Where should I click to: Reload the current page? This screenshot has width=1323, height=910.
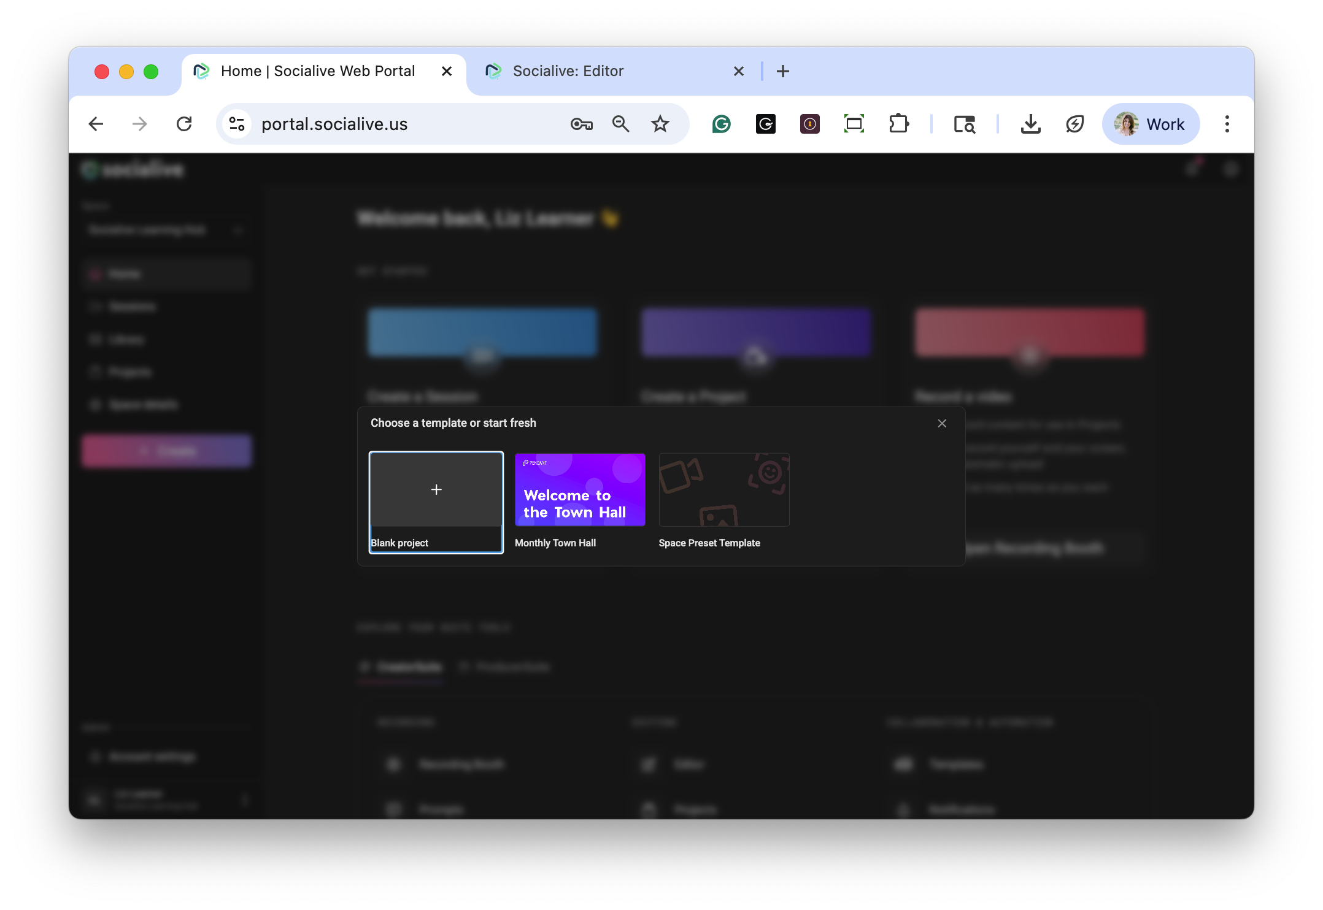[184, 124]
